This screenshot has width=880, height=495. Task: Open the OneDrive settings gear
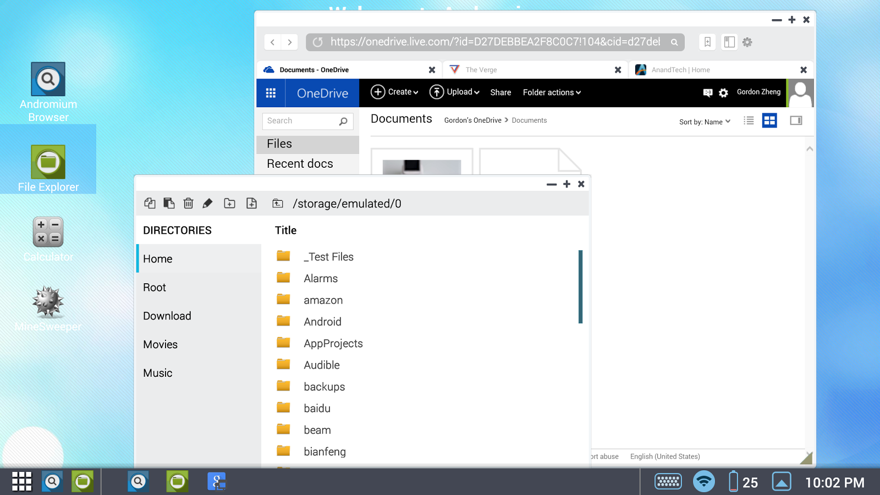point(723,93)
